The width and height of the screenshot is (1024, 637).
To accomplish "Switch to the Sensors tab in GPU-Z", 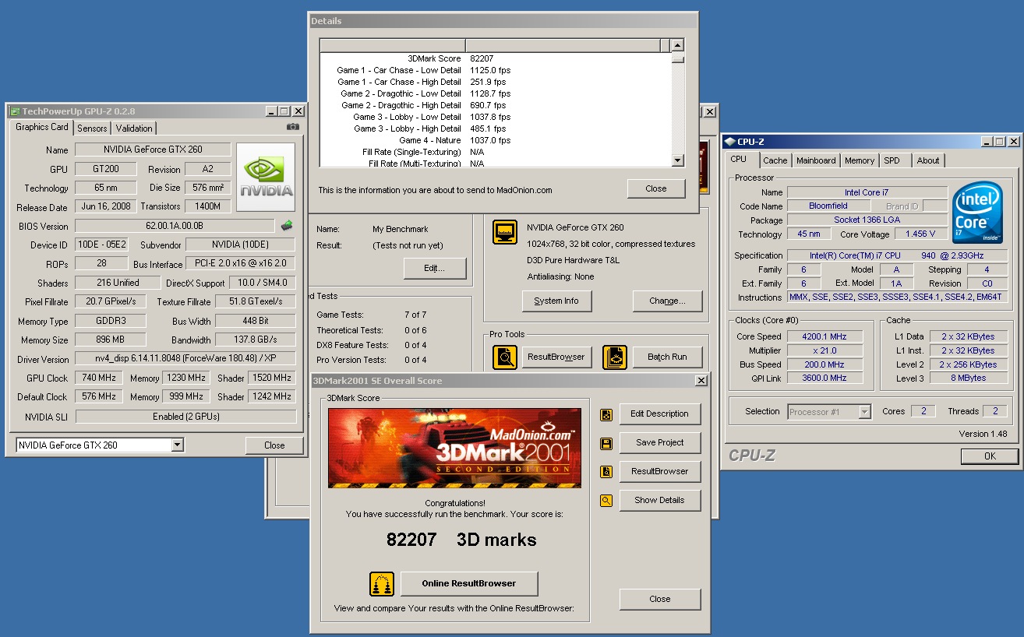I will pos(93,128).
